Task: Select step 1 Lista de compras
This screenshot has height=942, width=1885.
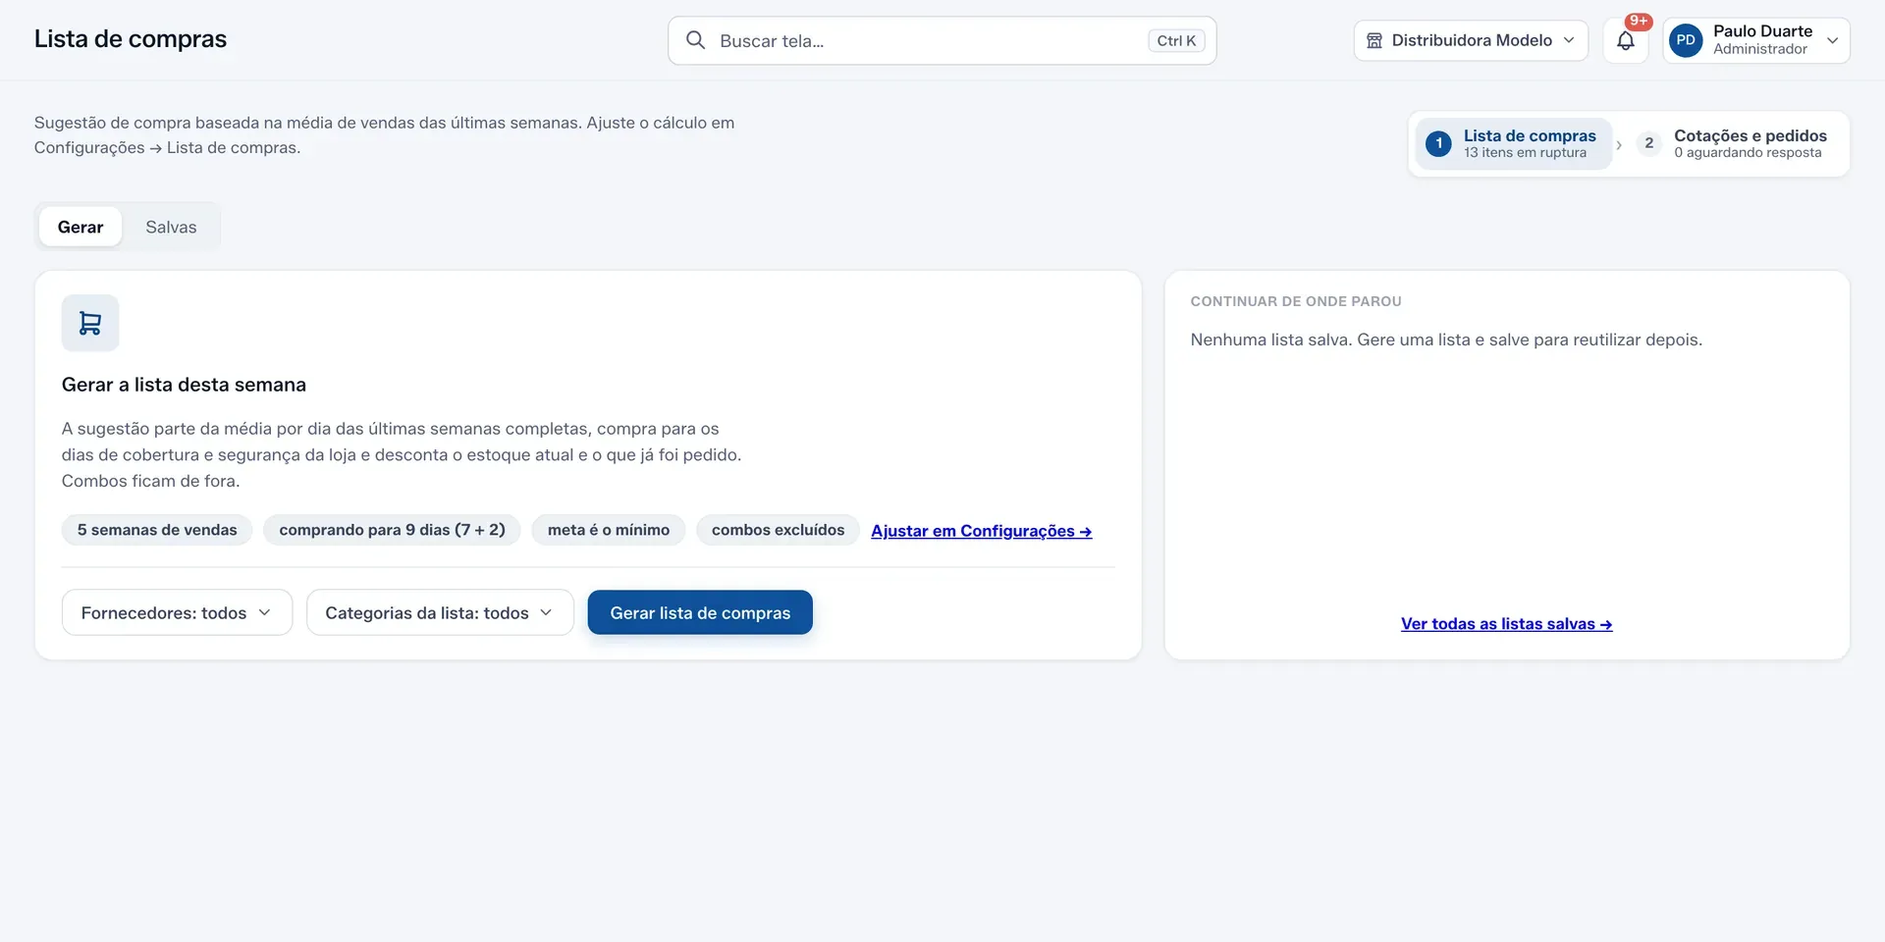Action: point(1513,143)
